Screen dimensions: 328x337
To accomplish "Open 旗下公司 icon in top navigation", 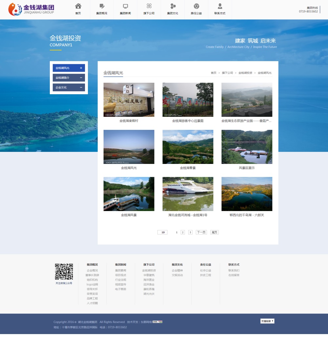I will pos(149,6).
